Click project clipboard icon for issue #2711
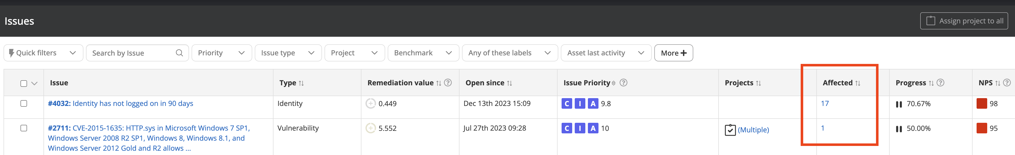The image size is (1015, 155). click(730, 130)
